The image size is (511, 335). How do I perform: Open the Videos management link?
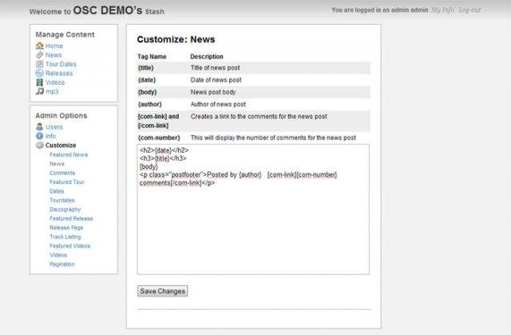tap(55, 82)
